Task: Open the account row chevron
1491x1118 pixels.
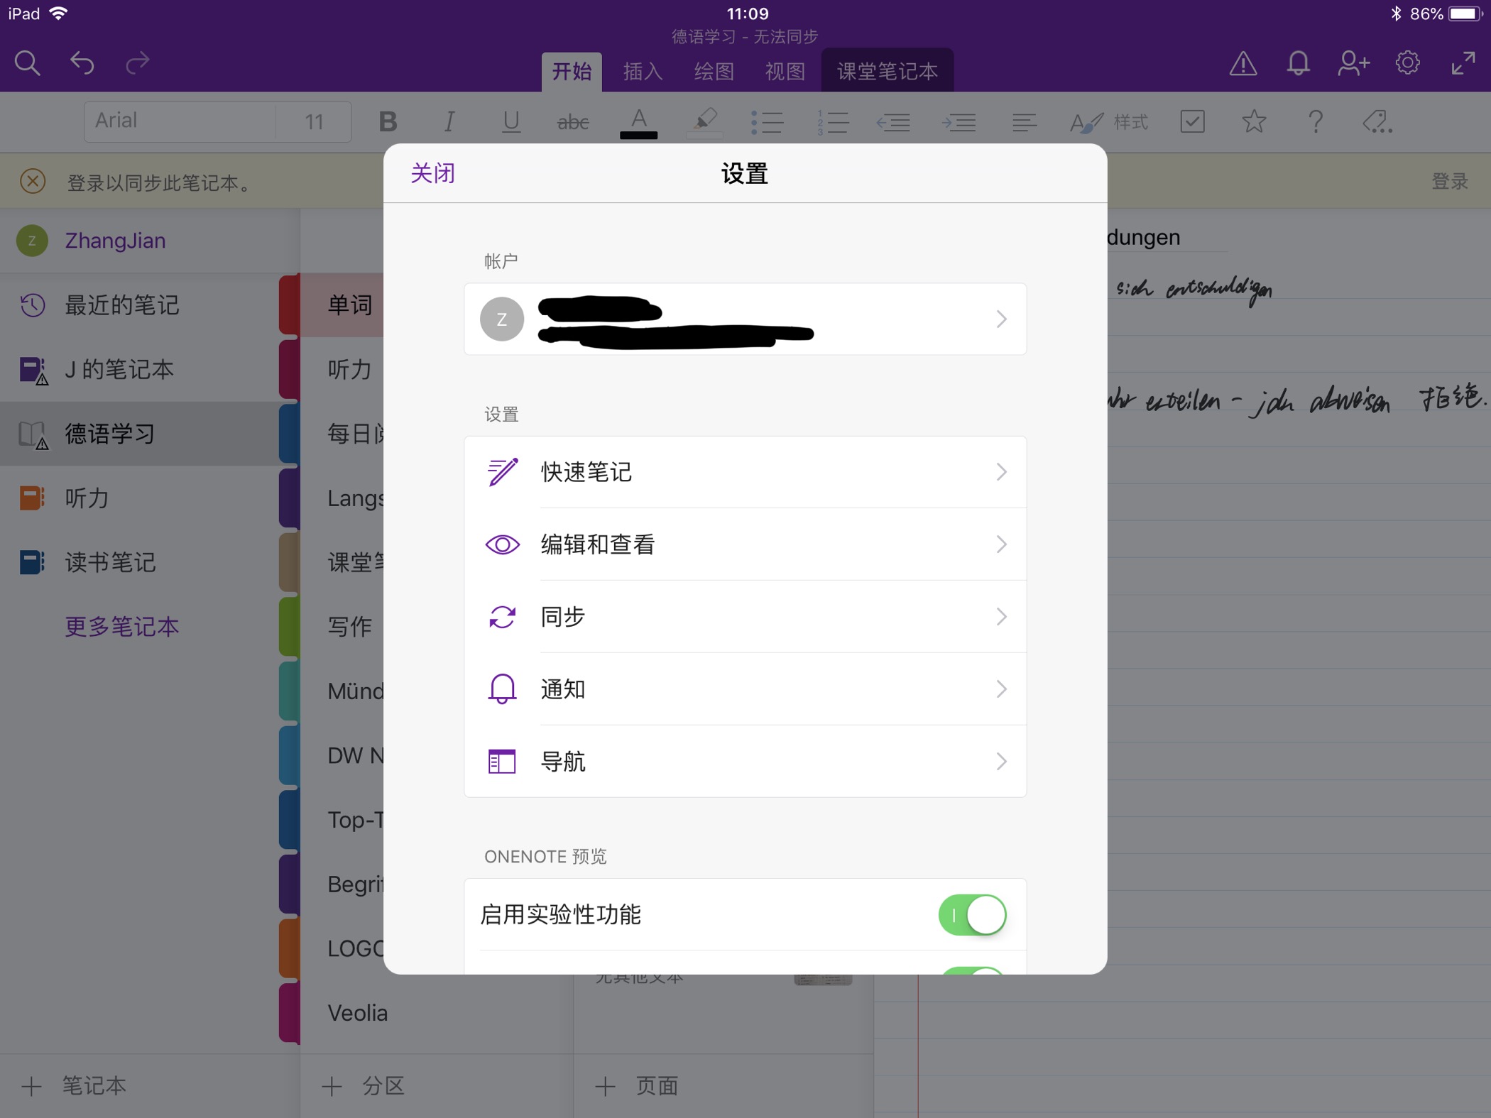Action: (1001, 319)
